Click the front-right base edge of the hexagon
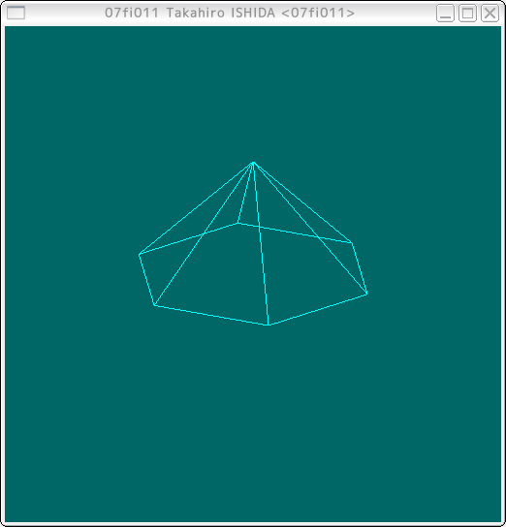 317,310
